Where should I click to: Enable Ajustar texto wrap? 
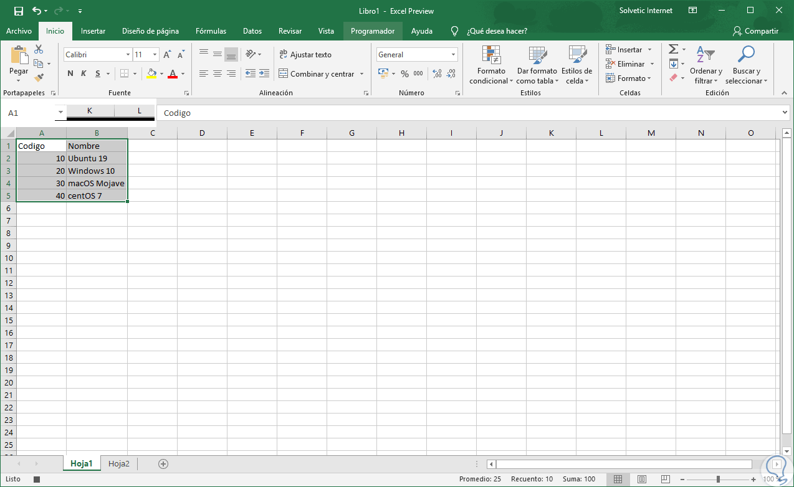pyautogui.click(x=305, y=54)
